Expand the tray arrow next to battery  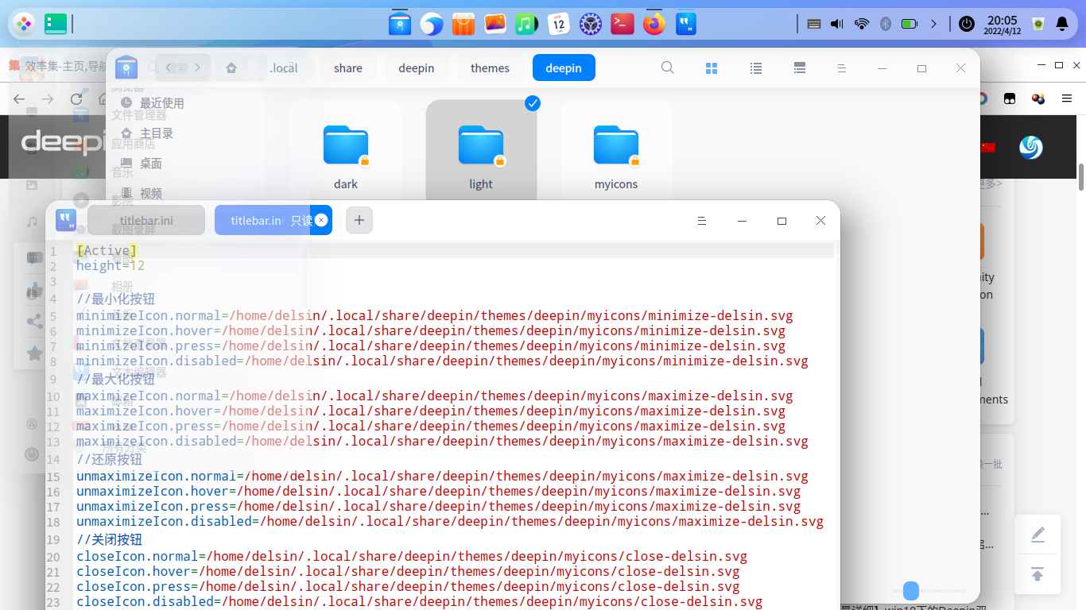click(934, 24)
